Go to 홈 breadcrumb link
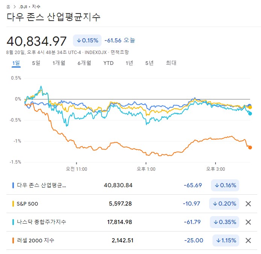Image resolution: width=261 pixels, height=254 pixels. pos(8,7)
